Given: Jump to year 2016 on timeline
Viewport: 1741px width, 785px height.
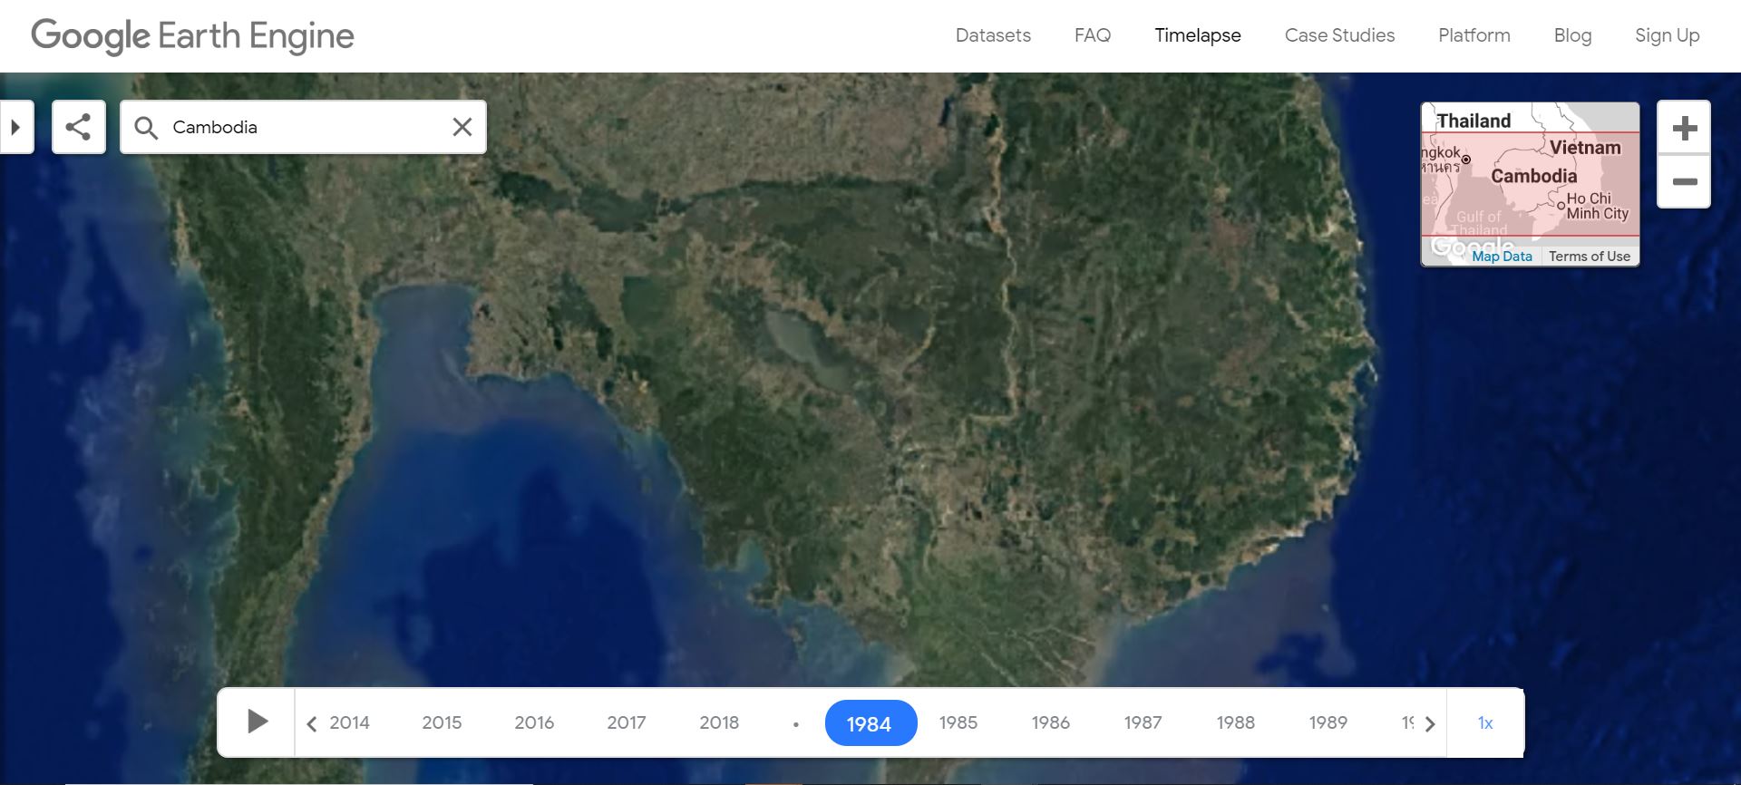Looking at the screenshot, I should point(534,722).
